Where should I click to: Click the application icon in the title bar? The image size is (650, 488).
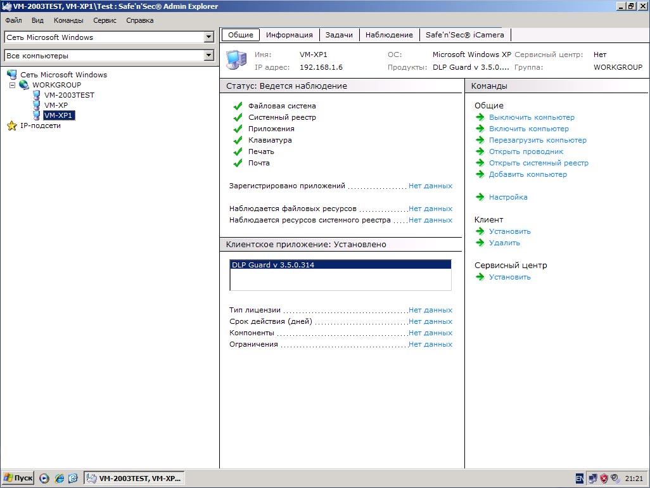coord(6,6)
